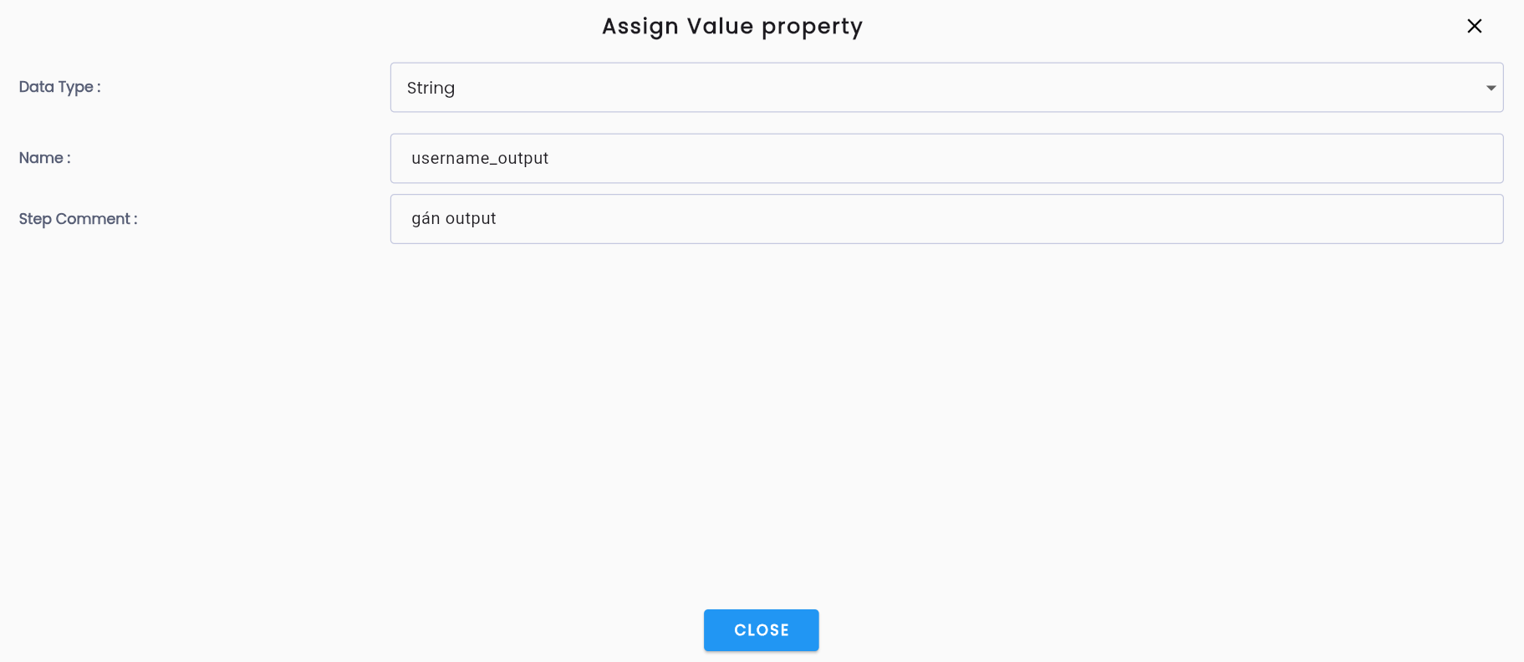Open the Data Type dropdown
Image resolution: width=1524 pixels, height=662 pixels.
point(946,88)
